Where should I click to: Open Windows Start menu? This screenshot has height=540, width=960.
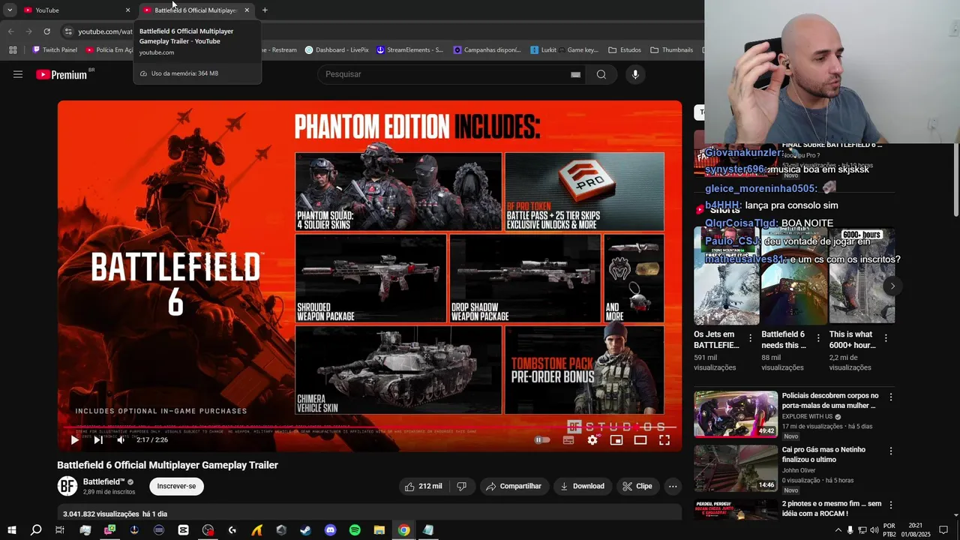click(x=11, y=530)
